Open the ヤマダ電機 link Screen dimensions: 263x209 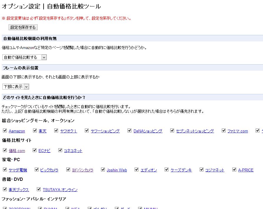pyautogui.click(x=18, y=170)
